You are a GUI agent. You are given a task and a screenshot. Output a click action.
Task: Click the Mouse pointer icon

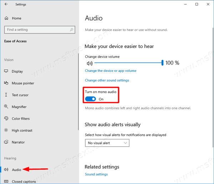point(6,83)
